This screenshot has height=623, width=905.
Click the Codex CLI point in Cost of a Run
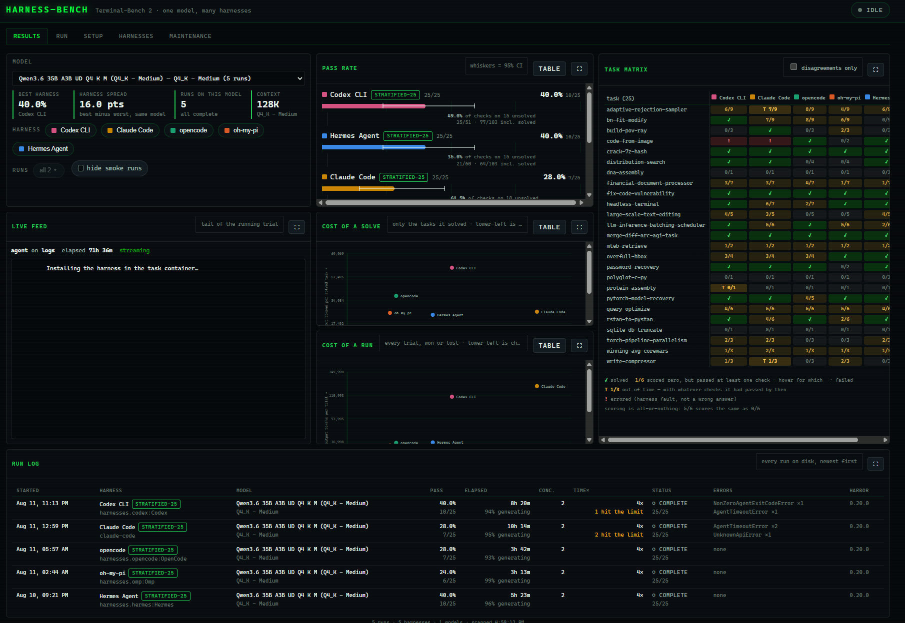(x=452, y=397)
